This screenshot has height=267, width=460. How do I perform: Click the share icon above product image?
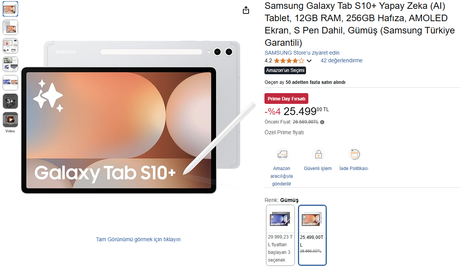coord(246,10)
